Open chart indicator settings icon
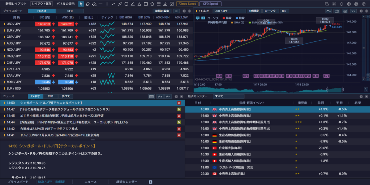The height and width of the screenshot is (185, 370). pos(328,11)
